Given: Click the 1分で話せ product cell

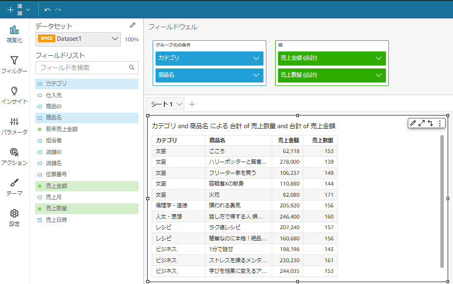Looking at the screenshot, I should coord(239,249).
